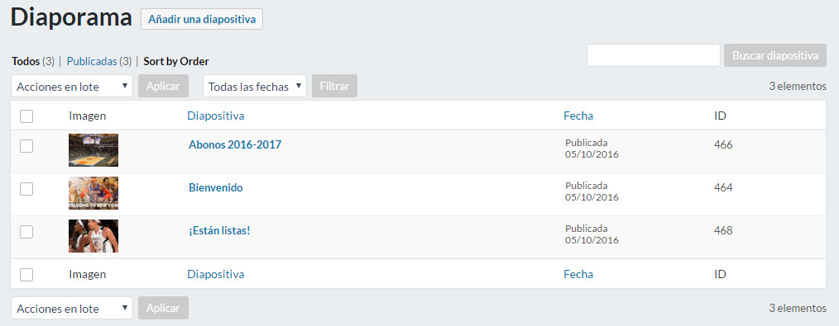The height and width of the screenshot is (326, 839).
Task: Open the bottom Acciones en lote dropdown
Action: (72, 308)
